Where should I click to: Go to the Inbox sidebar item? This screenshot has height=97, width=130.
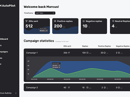tap(1, 58)
